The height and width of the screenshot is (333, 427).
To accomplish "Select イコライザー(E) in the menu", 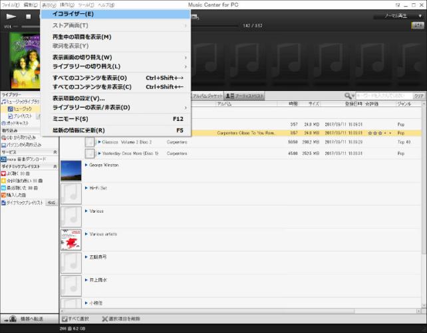I will (x=116, y=14).
